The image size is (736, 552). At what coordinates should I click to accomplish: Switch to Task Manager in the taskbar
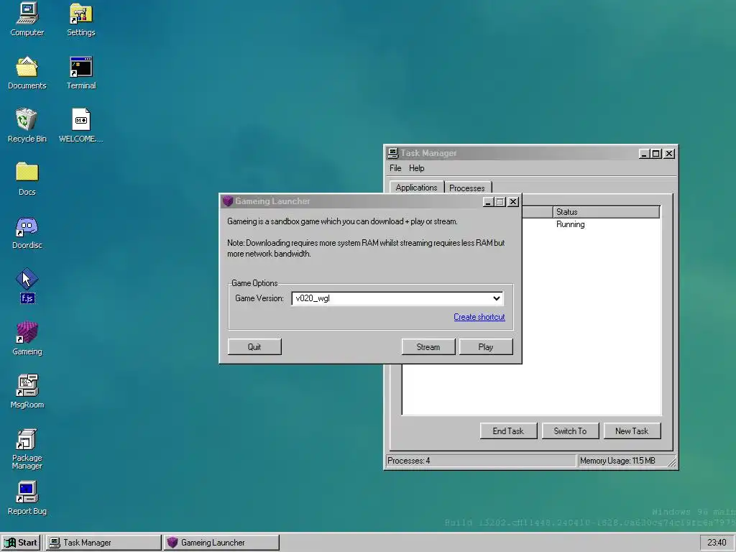(103, 543)
